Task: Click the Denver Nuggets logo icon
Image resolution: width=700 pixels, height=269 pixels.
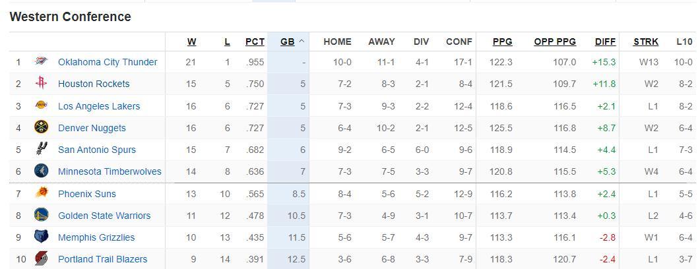Action: point(42,128)
